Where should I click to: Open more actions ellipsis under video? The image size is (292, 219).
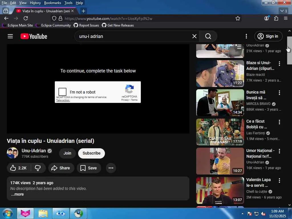tap(111, 168)
